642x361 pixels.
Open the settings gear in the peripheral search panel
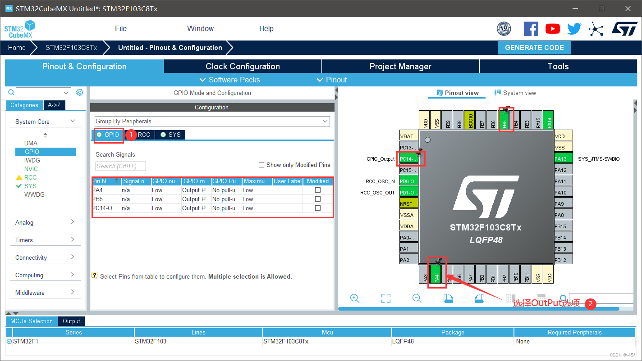pyautogui.click(x=80, y=92)
